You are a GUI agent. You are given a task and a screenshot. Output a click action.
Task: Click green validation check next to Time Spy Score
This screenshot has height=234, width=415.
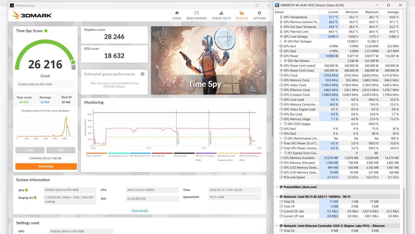tap(46, 31)
